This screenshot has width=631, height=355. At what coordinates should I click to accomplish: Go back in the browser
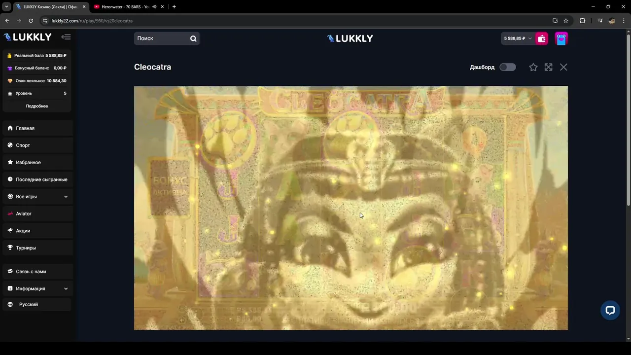7,21
